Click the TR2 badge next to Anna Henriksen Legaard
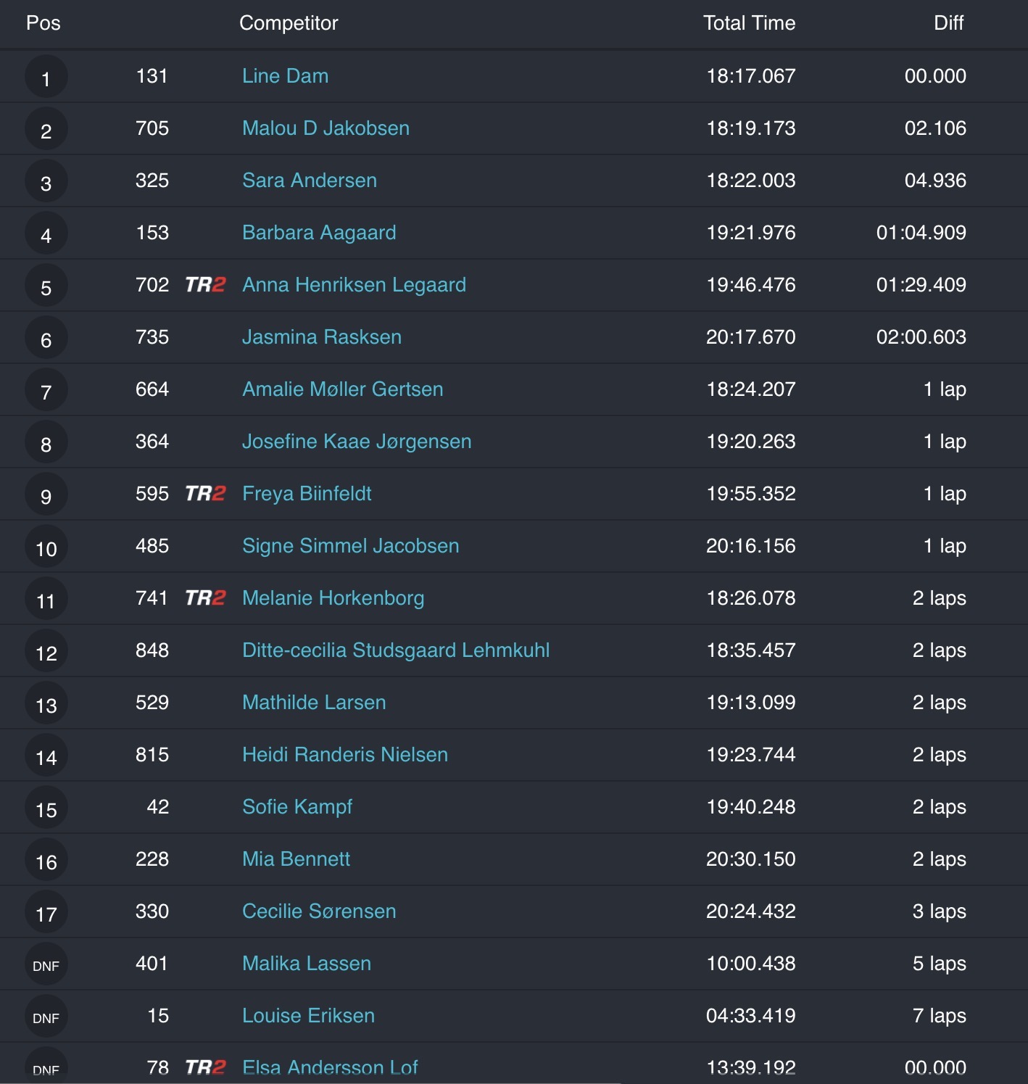 coord(205,285)
